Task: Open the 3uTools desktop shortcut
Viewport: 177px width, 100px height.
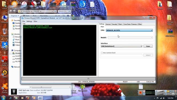Action: click(4, 46)
